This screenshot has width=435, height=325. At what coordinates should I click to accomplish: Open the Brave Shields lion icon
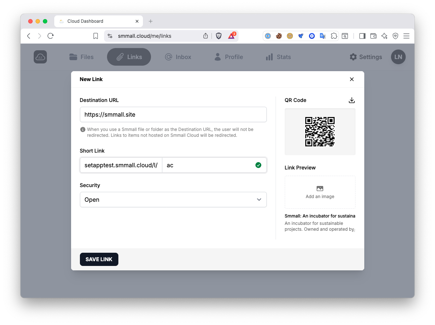(x=219, y=36)
